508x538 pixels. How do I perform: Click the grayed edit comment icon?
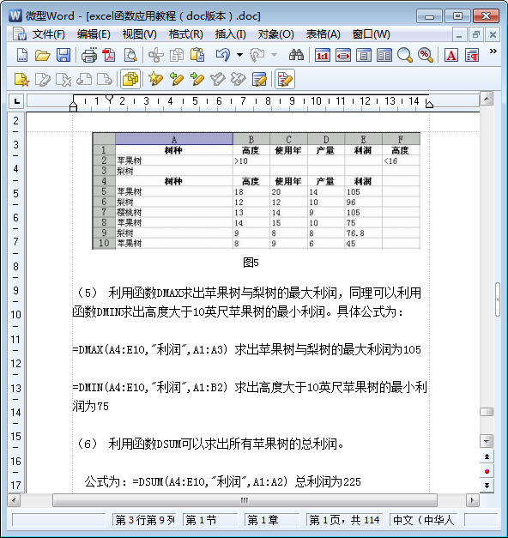43,79
